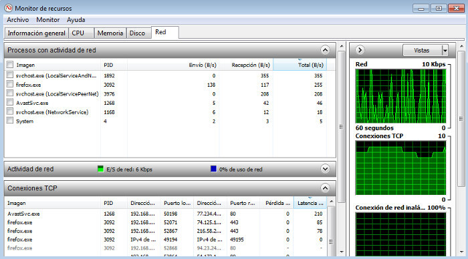This screenshot has width=468, height=259.
Task: Select the AvastSvc.exe row in TCP connections
Action: coord(166,214)
